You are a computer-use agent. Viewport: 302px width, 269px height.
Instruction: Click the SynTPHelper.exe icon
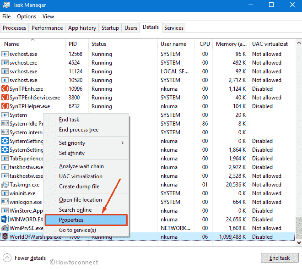click(x=5, y=106)
